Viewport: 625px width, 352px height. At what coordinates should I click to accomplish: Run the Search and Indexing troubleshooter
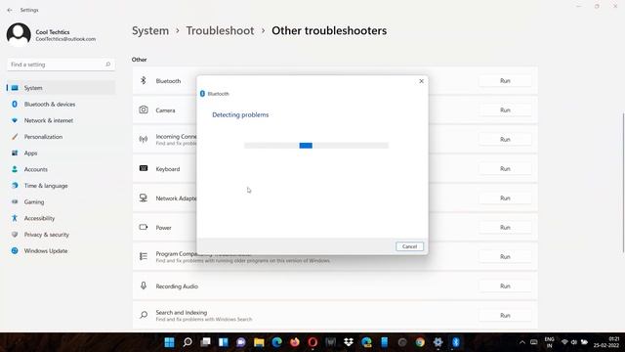tap(505, 315)
